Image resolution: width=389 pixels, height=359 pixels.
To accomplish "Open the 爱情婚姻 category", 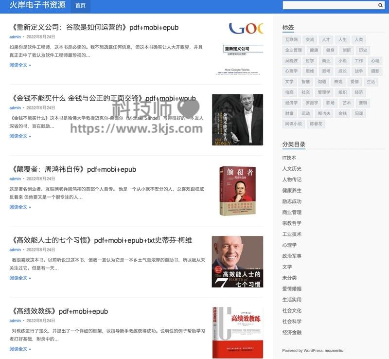I will tap(292, 289).
